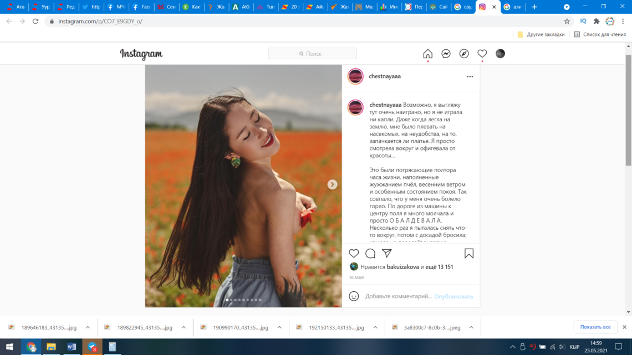Open chestnayaaa profile link in post header
The image size is (632, 355).
pos(384,76)
